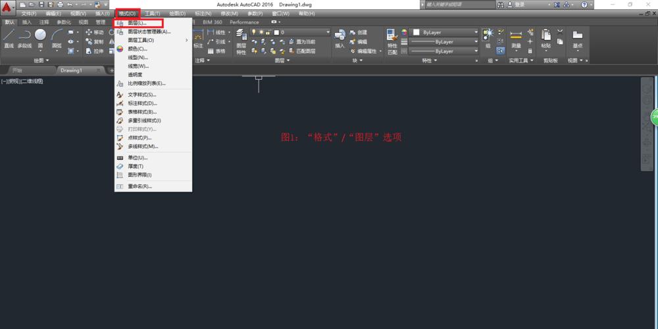Choose 点样式(P)... menu entry
This screenshot has width=658, height=329.
click(153, 138)
